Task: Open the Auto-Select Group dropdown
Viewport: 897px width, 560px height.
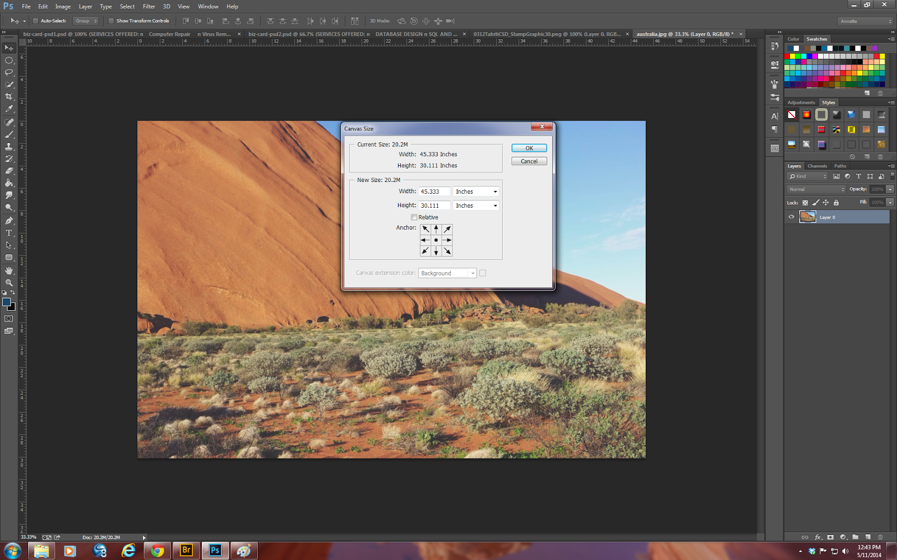Action: (x=86, y=21)
